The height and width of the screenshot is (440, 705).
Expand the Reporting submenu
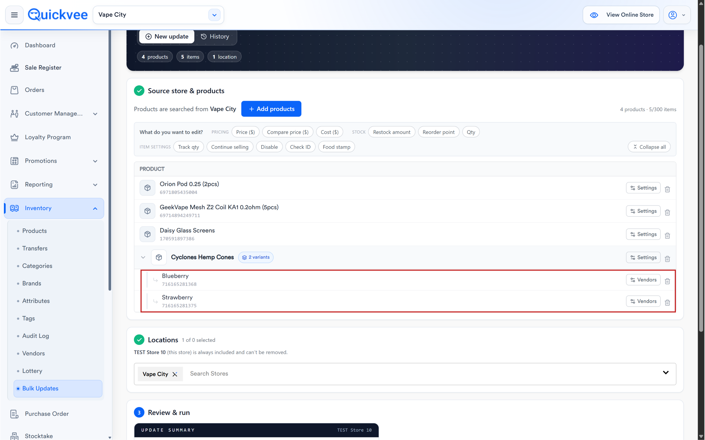(95, 185)
